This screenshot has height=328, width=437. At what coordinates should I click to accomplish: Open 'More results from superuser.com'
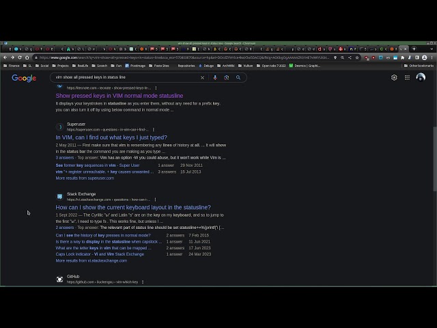[x=85, y=178]
